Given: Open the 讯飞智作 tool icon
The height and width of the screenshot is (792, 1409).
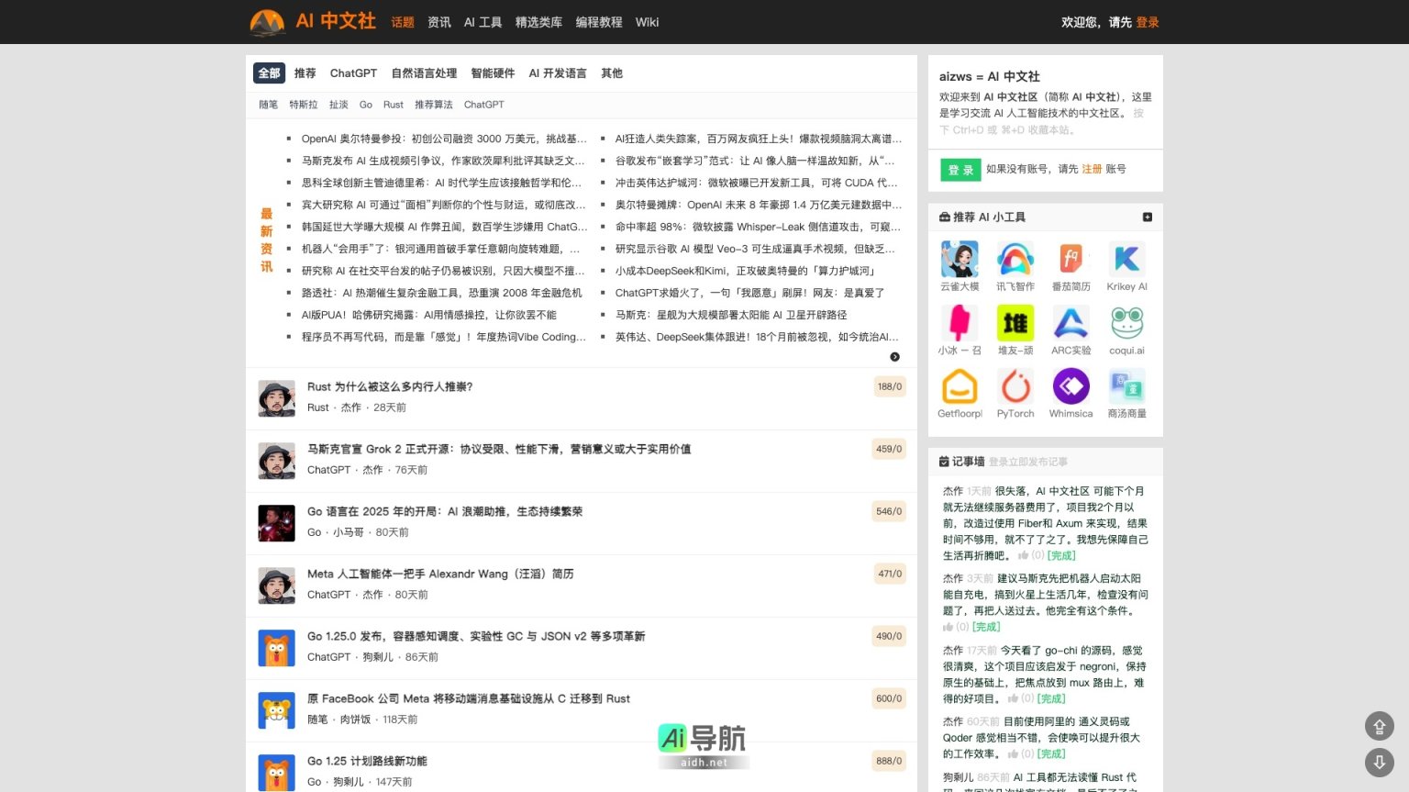Looking at the screenshot, I should (x=1015, y=258).
